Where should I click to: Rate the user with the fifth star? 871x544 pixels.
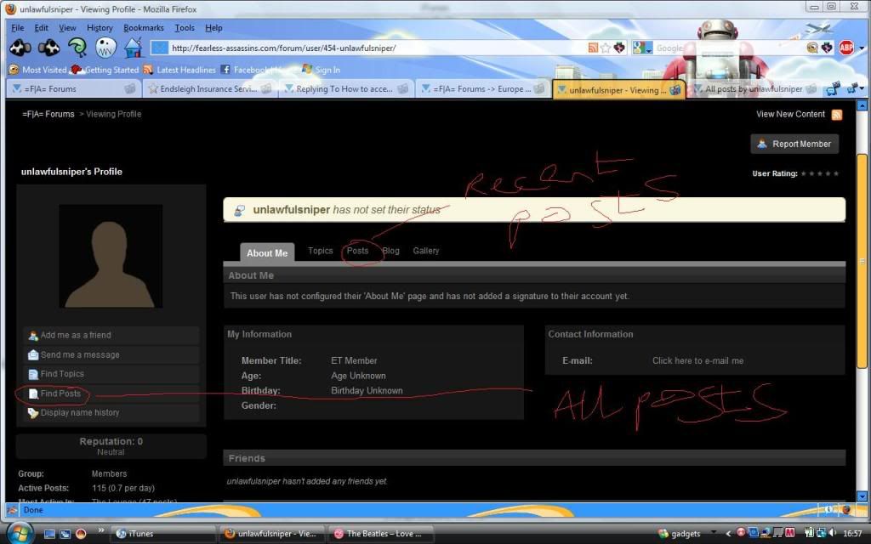pos(836,173)
